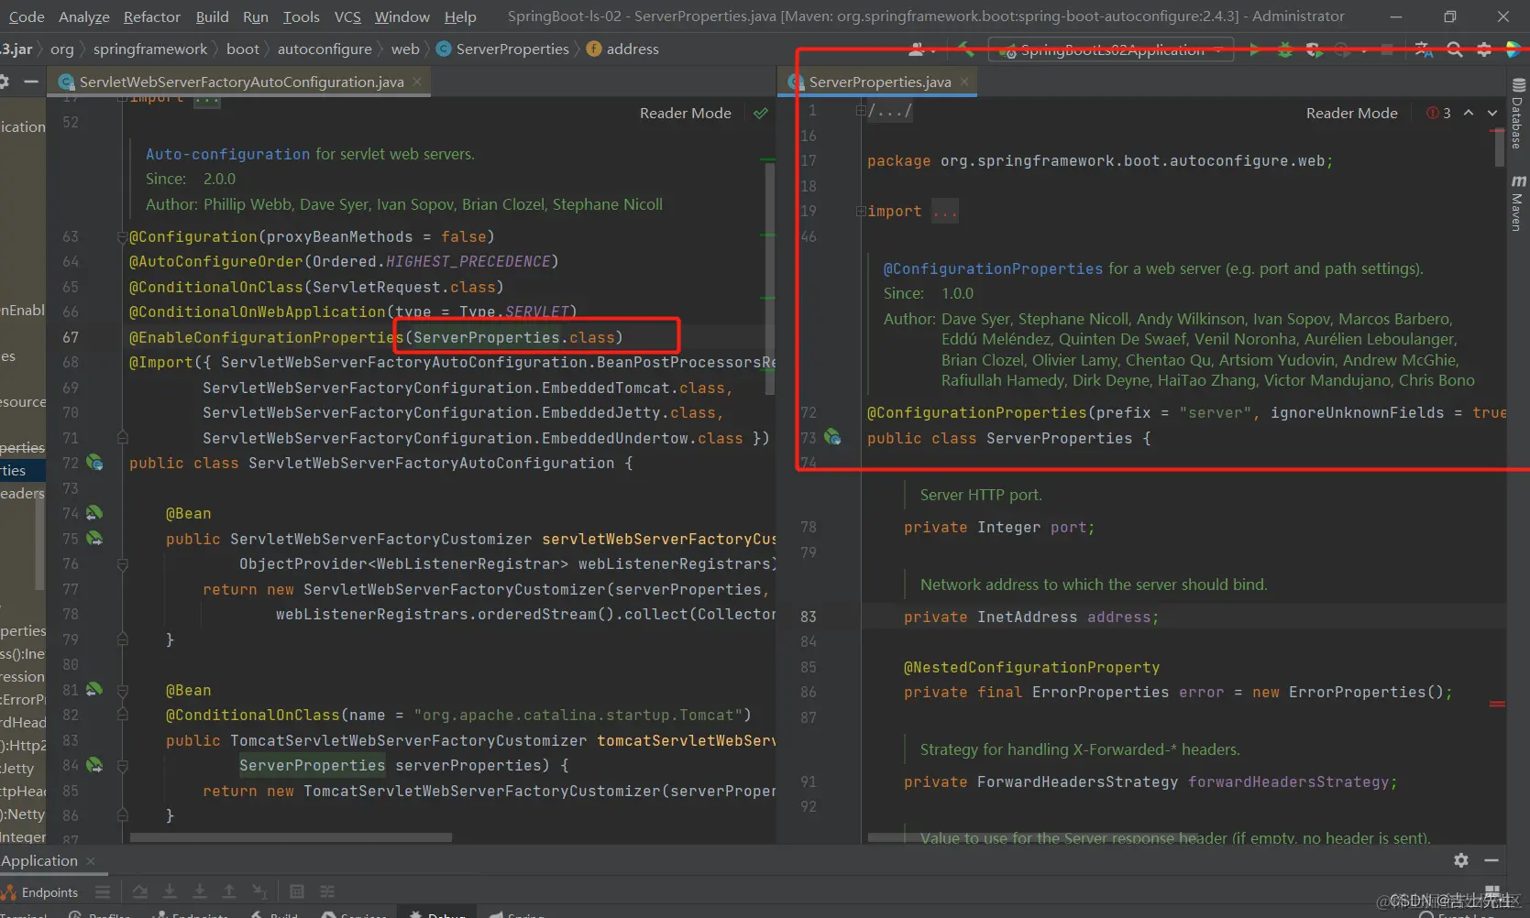Open the Debug panel settings gear

tap(1461, 860)
